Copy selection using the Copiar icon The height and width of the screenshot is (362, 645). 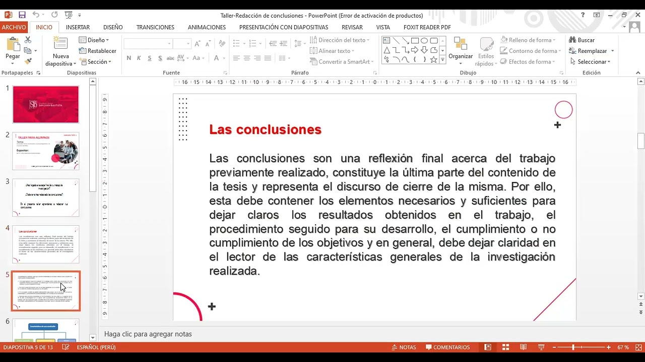(28, 50)
